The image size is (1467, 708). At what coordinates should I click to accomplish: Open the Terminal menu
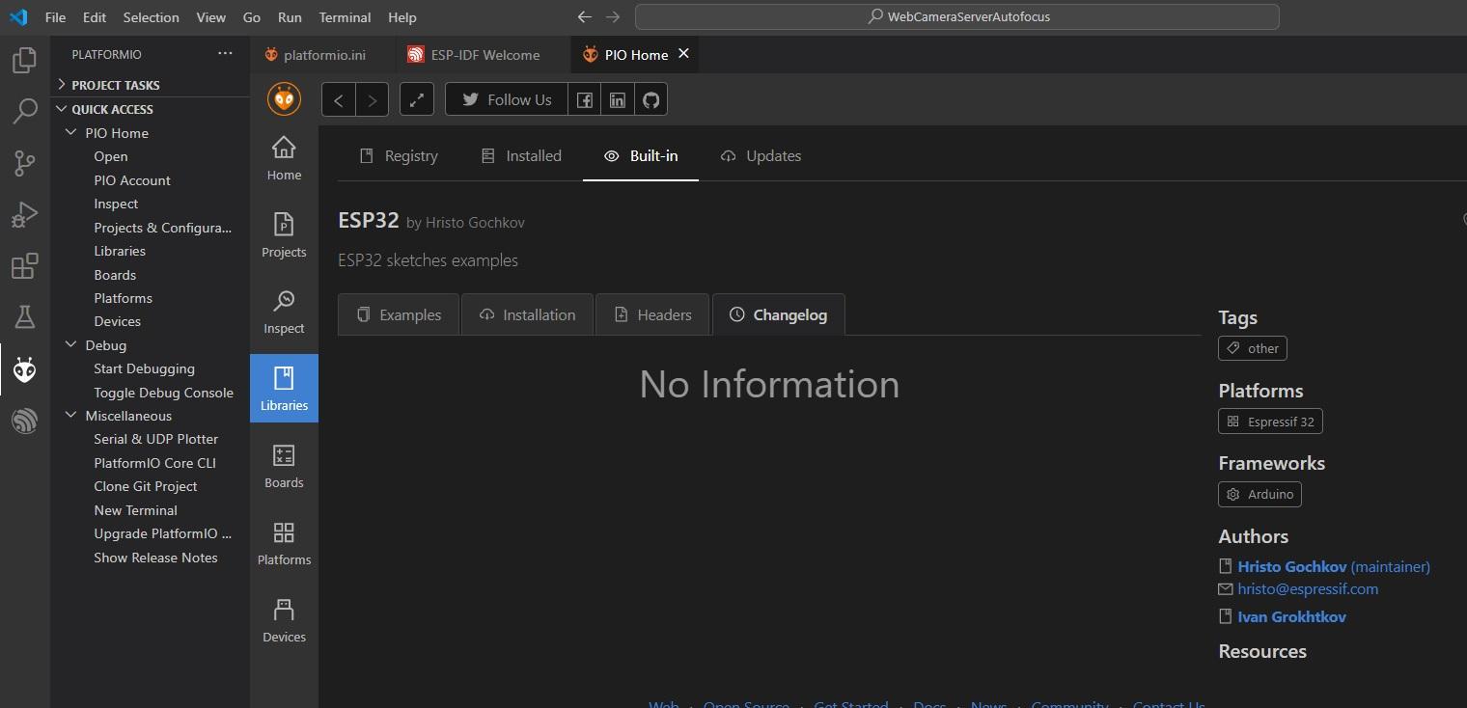[345, 17]
